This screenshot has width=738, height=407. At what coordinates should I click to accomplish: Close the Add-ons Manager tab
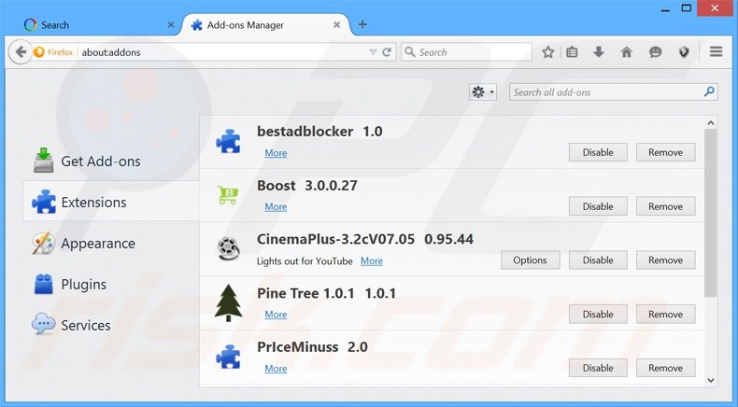click(336, 25)
